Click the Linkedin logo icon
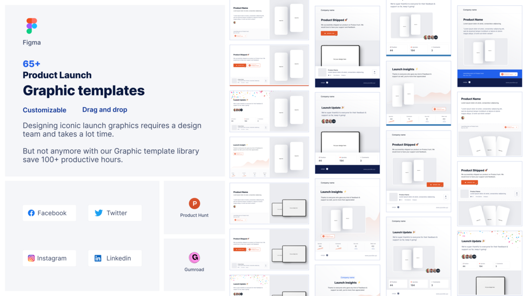 tap(98, 258)
